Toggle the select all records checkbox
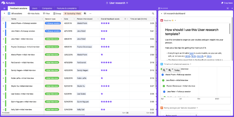234x117 pixels. coord(3,19)
